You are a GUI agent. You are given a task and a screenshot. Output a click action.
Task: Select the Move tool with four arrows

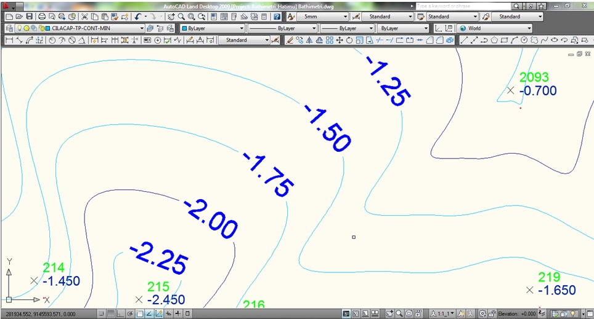(340, 40)
